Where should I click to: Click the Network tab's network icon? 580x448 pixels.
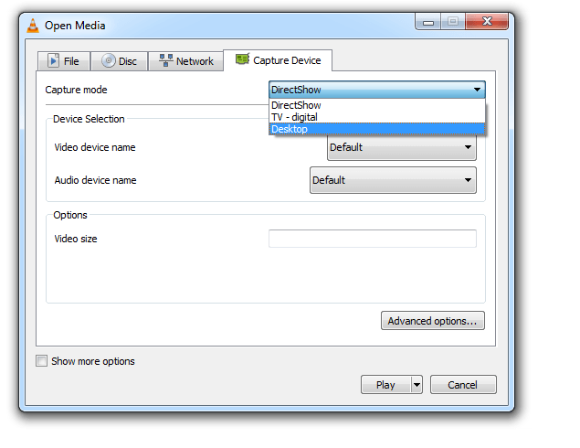click(165, 61)
